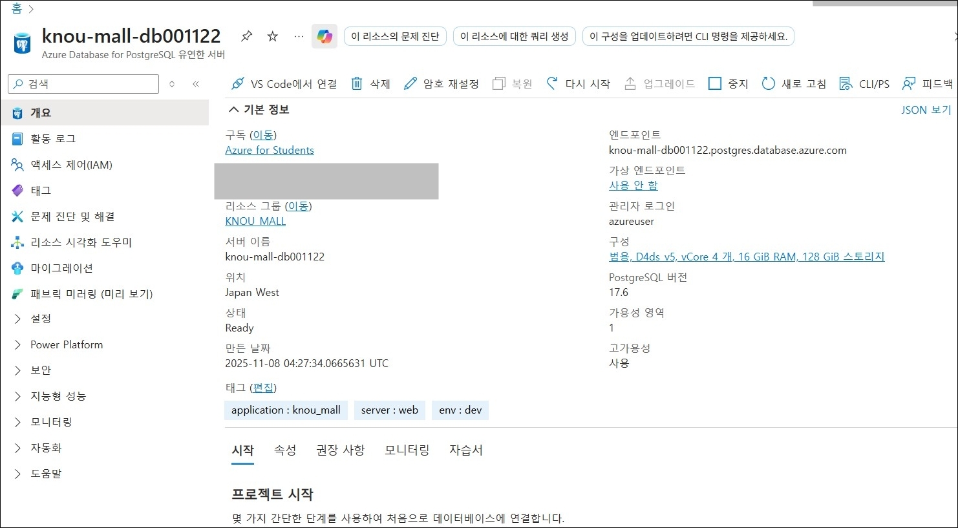Screen dimensions: 958x528
Task: Click the 홈 breadcrumb link
Action: 17,8
